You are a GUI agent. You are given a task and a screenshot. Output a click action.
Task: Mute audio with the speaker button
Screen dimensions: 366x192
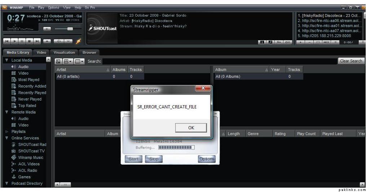(47, 29)
